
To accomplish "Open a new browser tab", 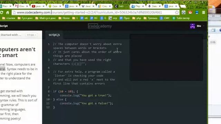I will point(183,6).
